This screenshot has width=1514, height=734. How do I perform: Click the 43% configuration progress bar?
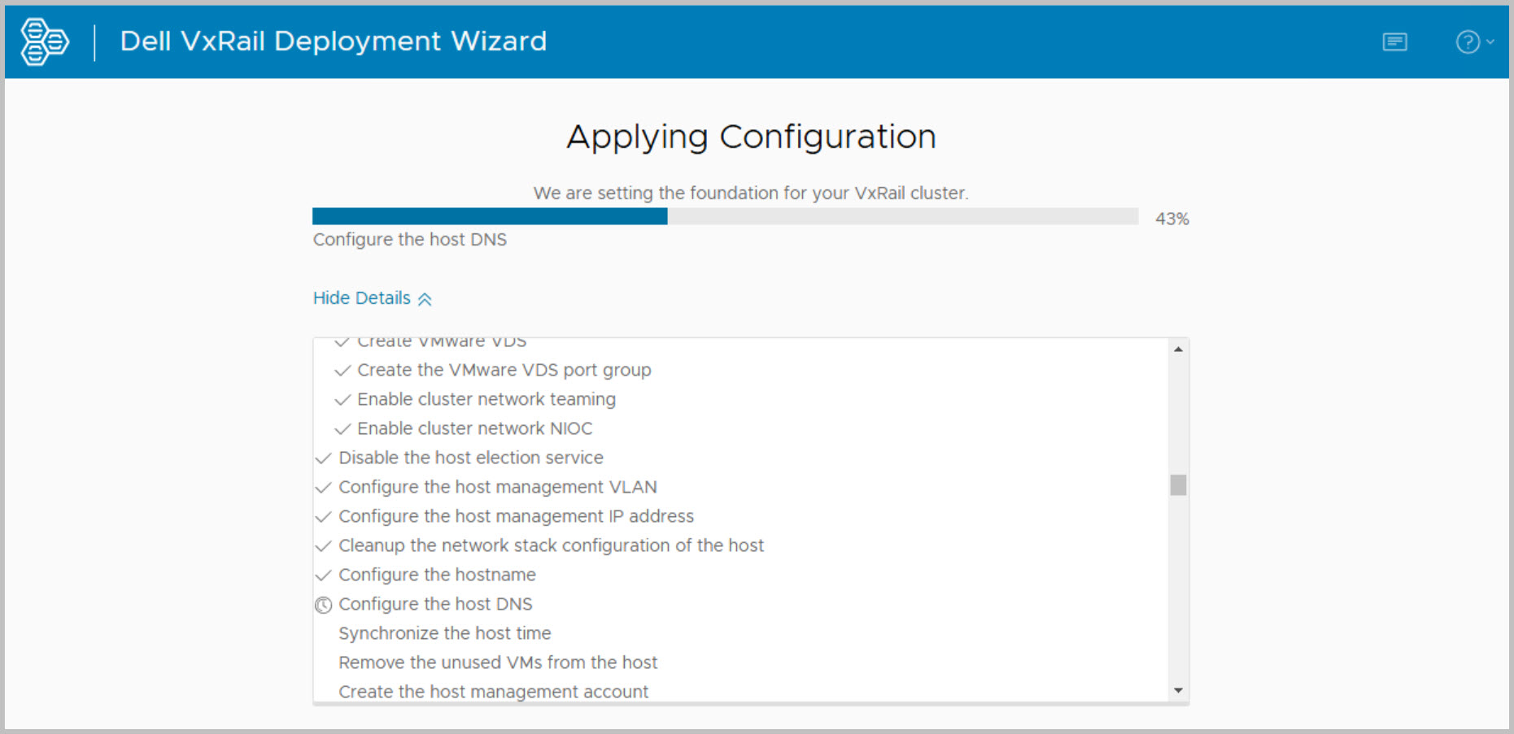point(724,216)
